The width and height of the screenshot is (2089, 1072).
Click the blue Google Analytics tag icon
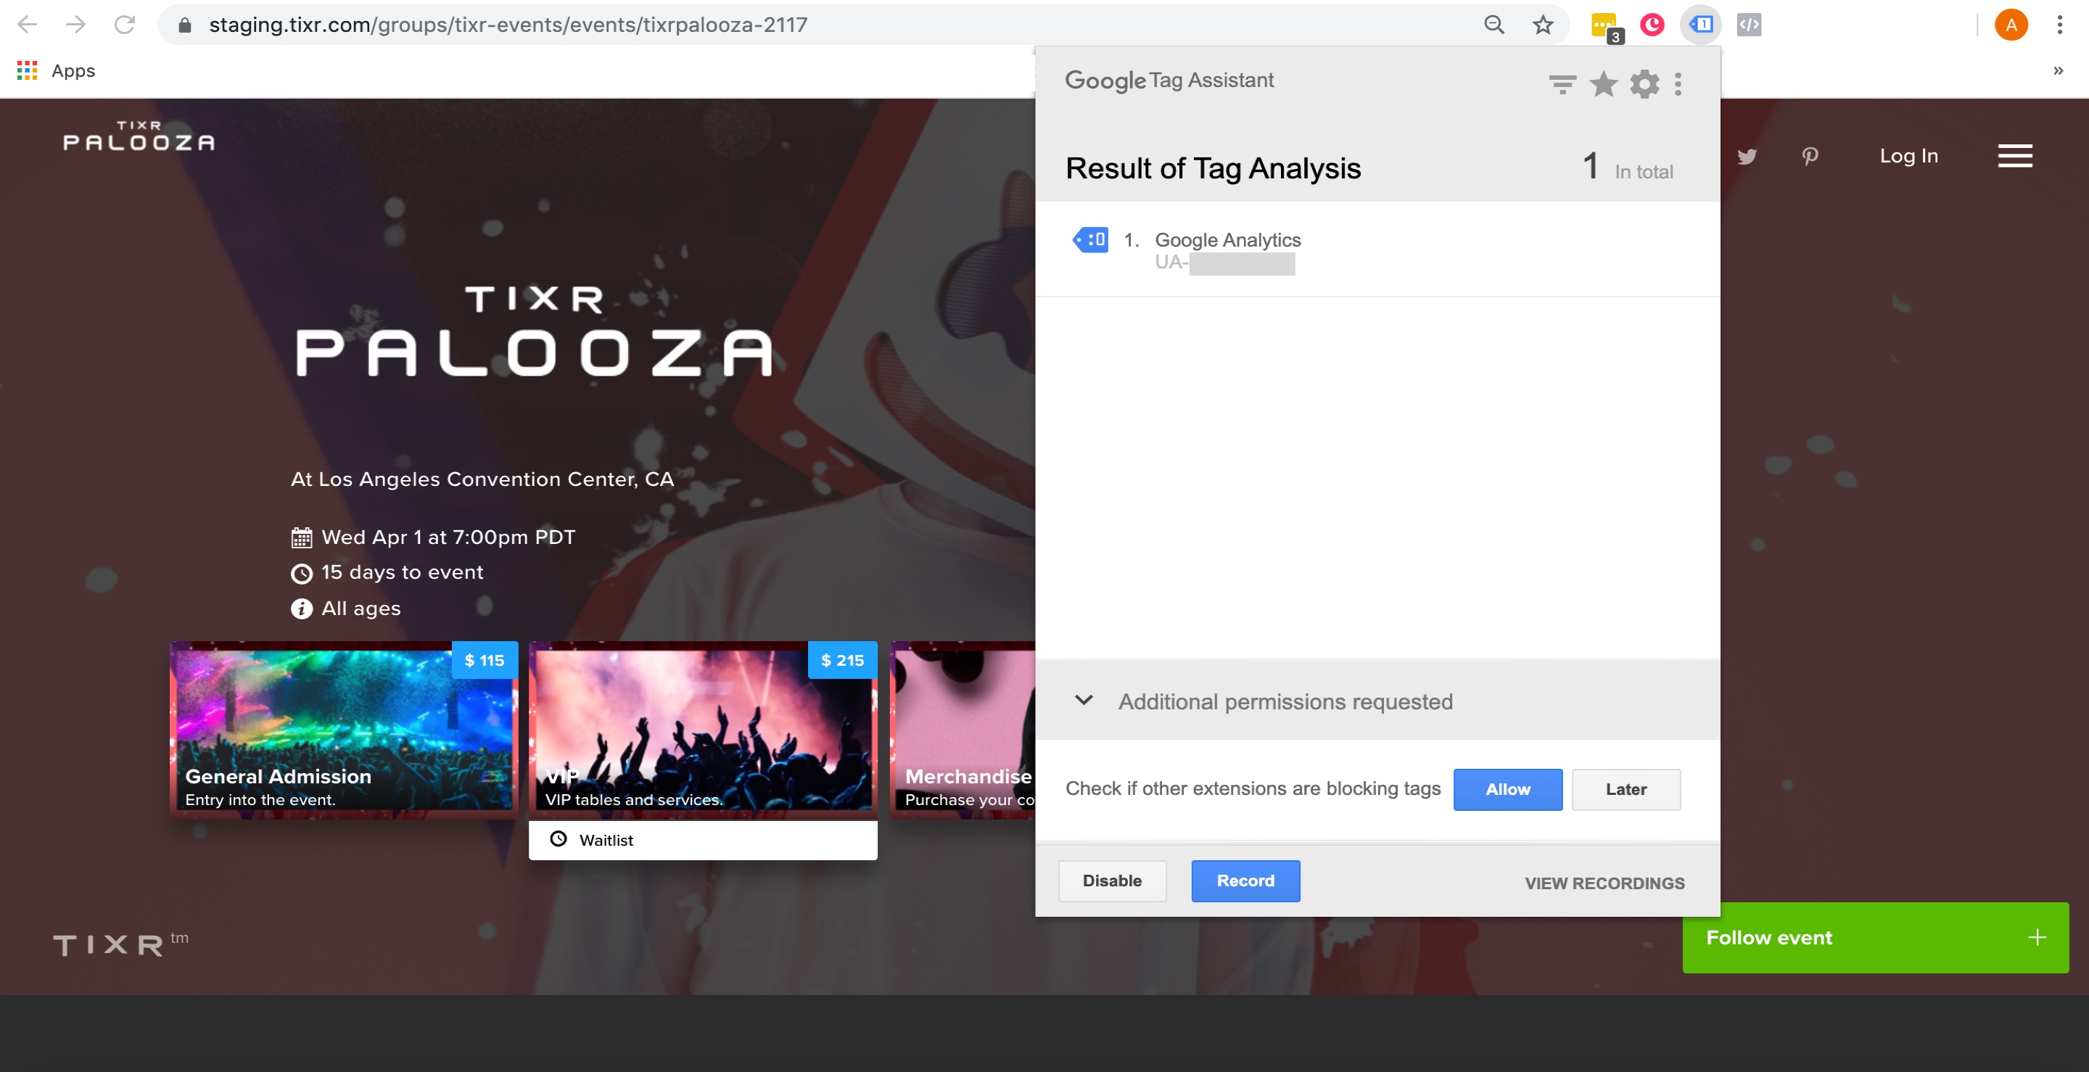[x=1091, y=239]
